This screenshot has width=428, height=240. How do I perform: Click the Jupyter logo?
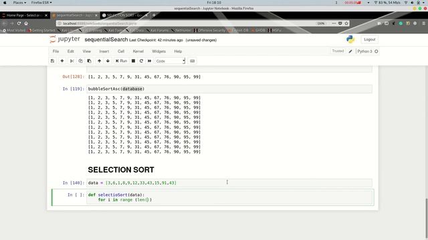65,39
